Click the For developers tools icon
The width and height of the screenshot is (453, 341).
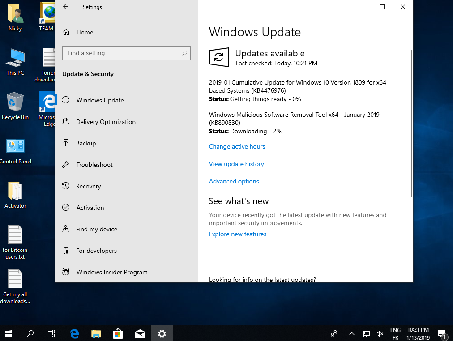click(x=66, y=250)
